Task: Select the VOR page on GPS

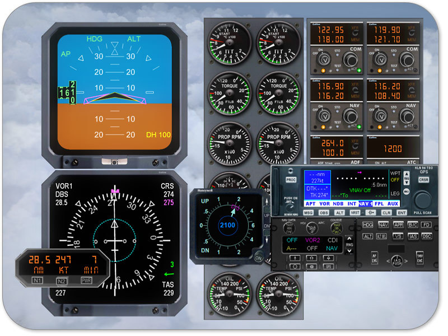Action: tap(324, 204)
